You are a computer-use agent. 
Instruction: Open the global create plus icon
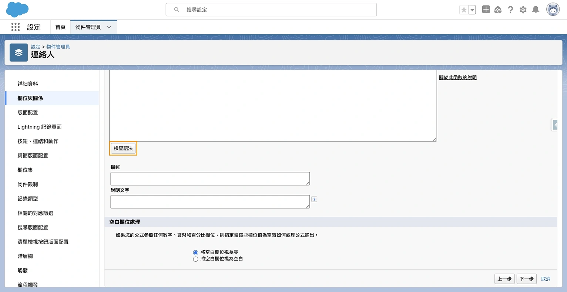486,9
